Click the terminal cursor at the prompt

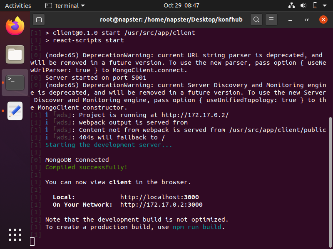[x=32, y=242]
